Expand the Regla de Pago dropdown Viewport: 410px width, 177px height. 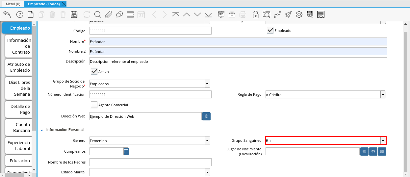click(383, 95)
